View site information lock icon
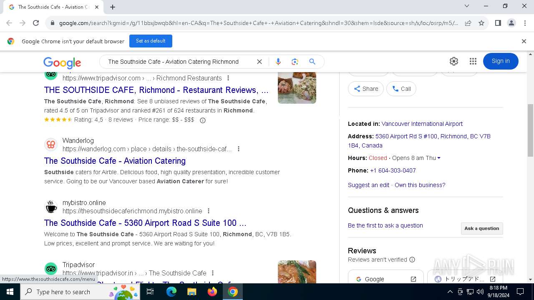Screen dimensions: 534x300 click(x=52, y=23)
